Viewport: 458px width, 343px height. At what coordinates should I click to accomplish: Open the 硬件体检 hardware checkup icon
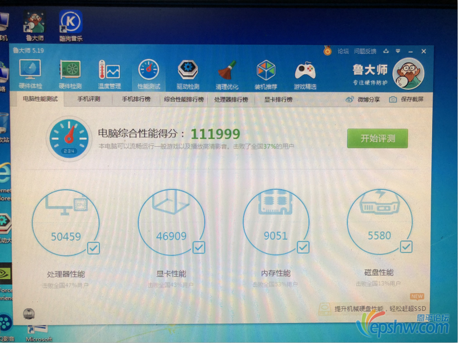[30, 74]
